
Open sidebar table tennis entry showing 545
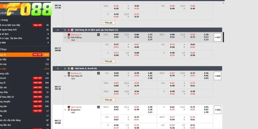point(25,106)
